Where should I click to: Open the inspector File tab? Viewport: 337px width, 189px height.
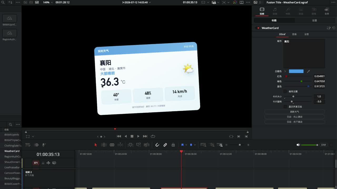(327, 11)
